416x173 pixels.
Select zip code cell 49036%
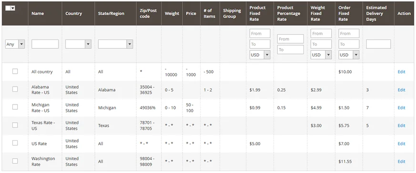tap(148, 108)
